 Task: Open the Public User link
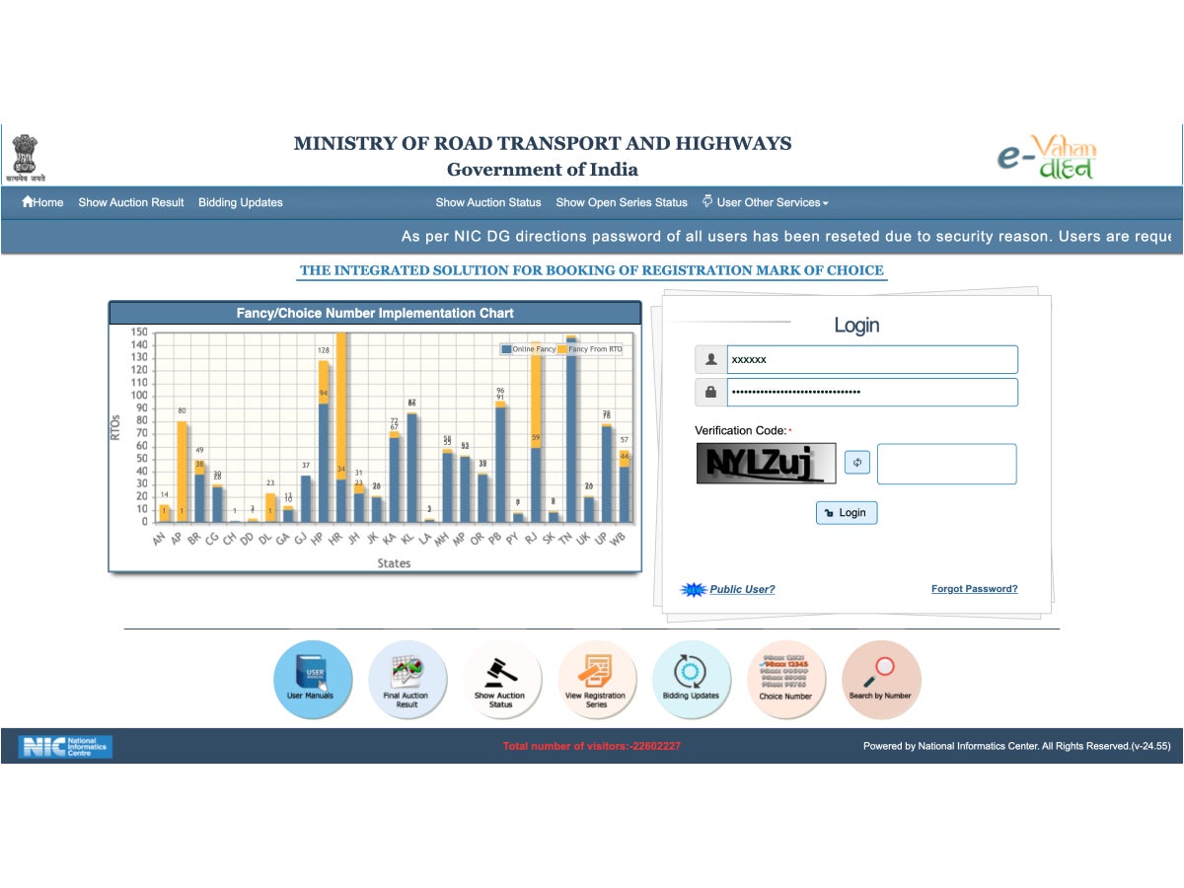[742, 589]
